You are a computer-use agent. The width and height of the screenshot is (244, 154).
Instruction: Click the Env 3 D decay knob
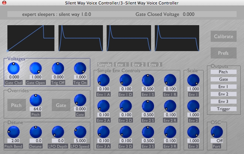pyautogui.click(x=126, y=132)
